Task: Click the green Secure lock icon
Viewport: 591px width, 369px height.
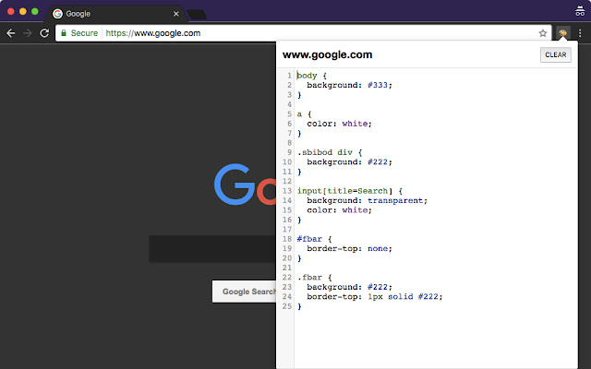Action: click(x=63, y=32)
